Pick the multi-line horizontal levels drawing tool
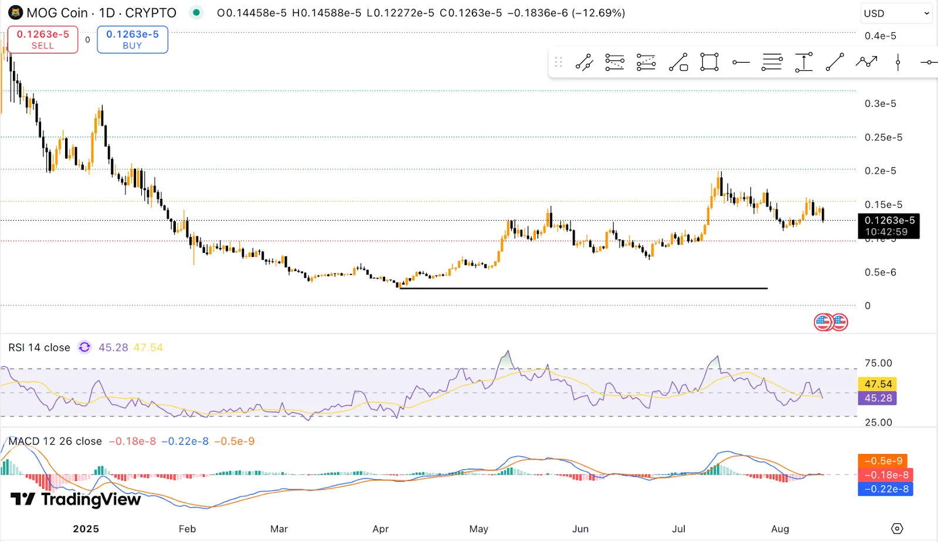This screenshot has height=542, width=938. pos(772,62)
